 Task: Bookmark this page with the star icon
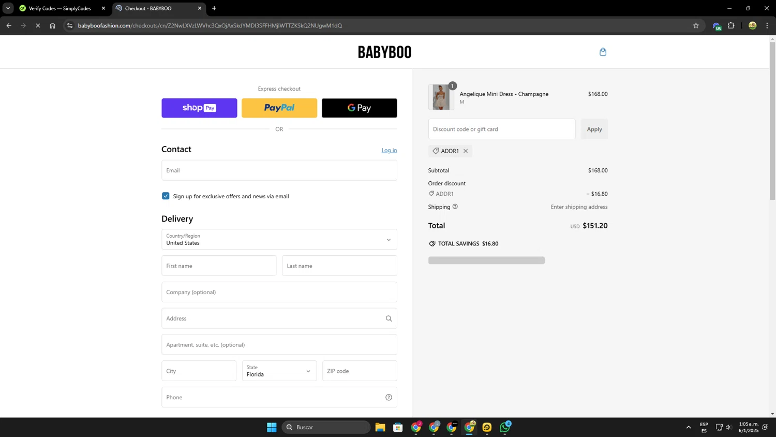[696, 25]
